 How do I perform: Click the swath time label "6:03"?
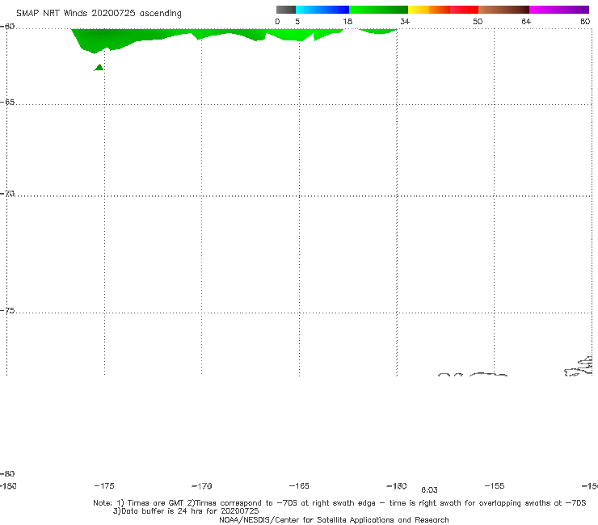click(x=429, y=490)
